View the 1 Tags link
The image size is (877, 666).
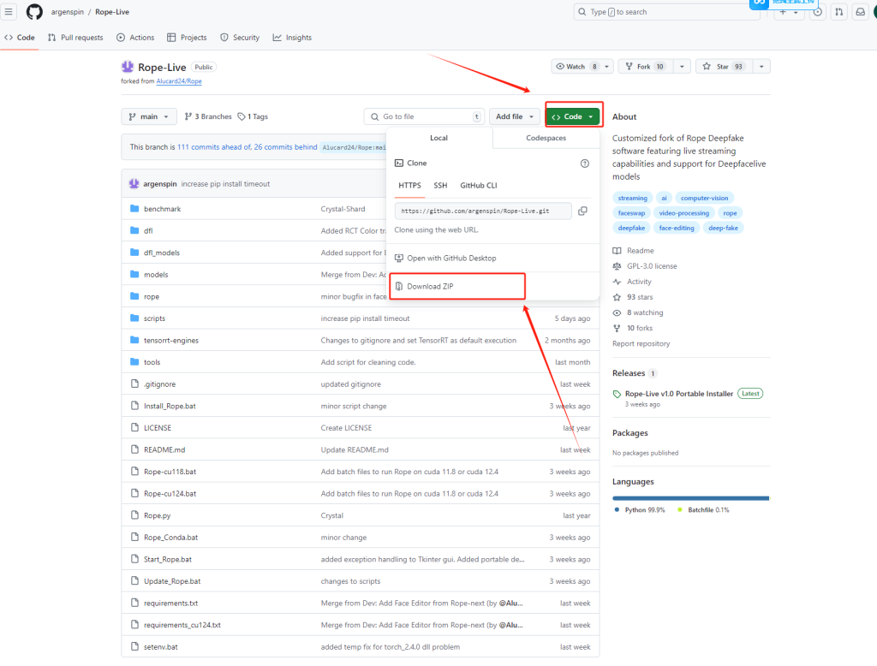(253, 116)
